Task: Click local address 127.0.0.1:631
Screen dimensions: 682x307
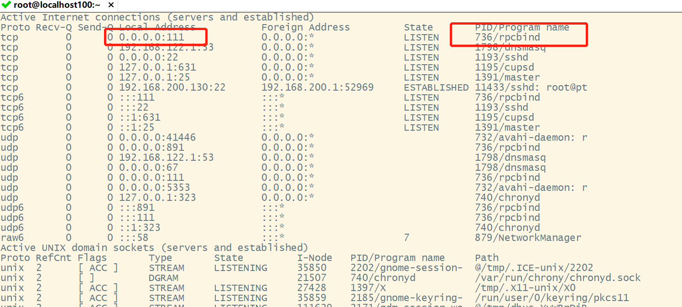Action: pos(157,67)
